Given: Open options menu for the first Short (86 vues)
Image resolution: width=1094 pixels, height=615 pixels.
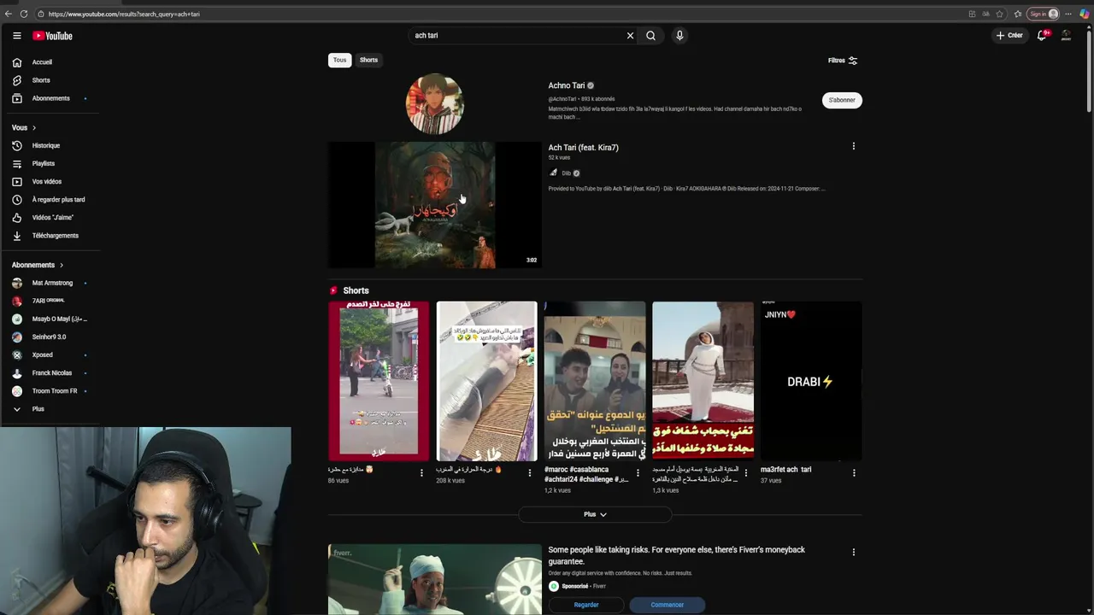Looking at the screenshot, I should [x=421, y=472].
